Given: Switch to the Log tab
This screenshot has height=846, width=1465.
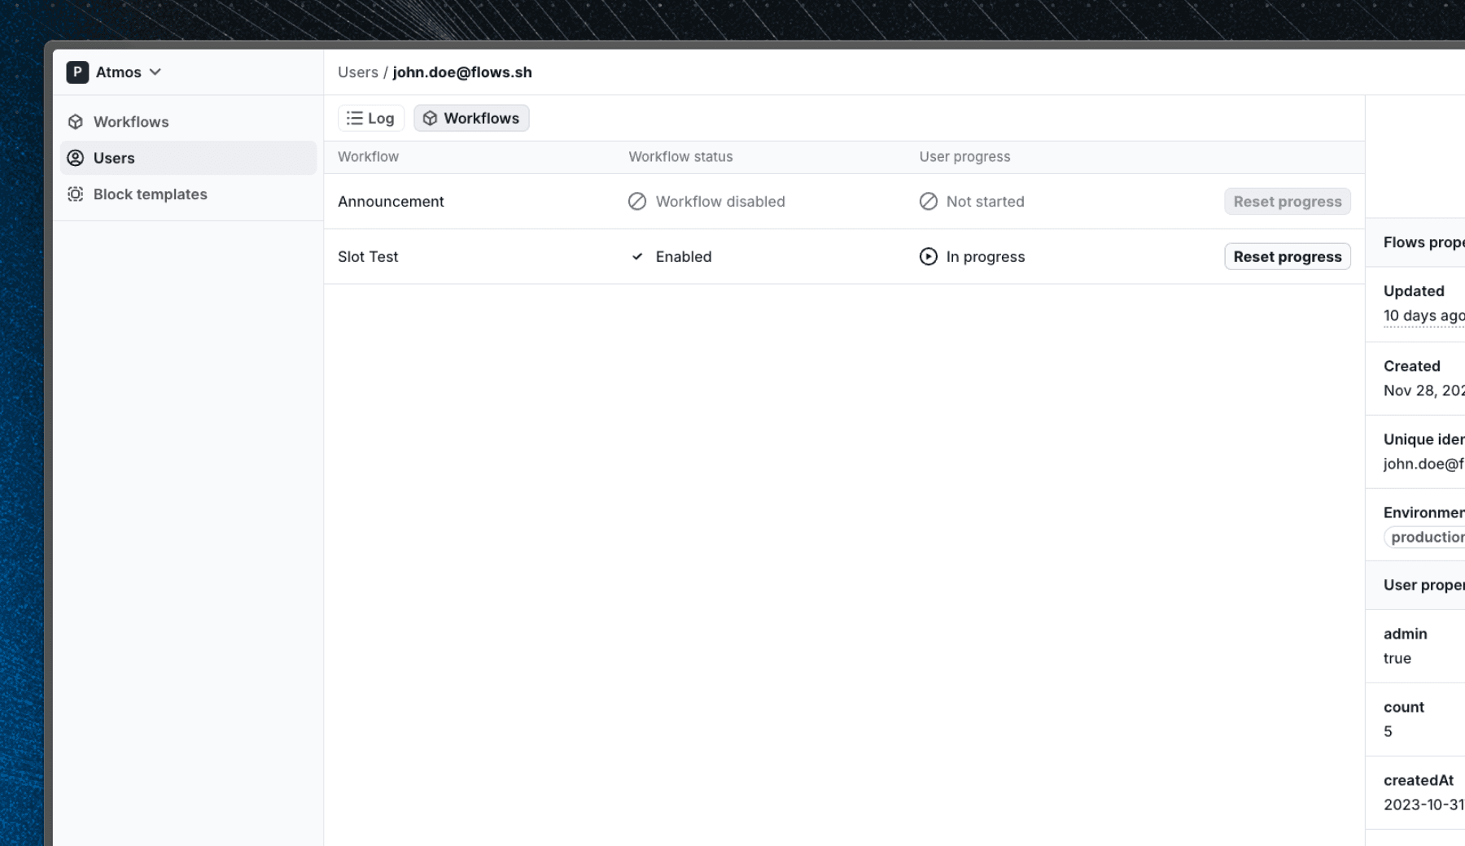Looking at the screenshot, I should click(370, 117).
